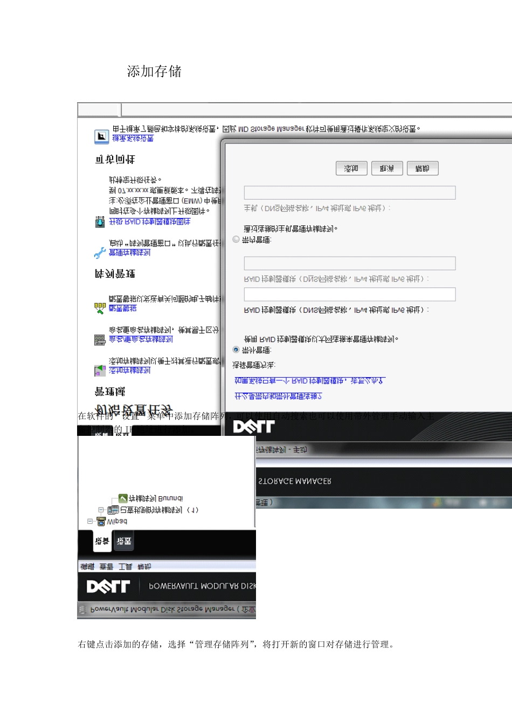Open the Edit (编辑) menu
The height and width of the screenshot is (725, 512).
pos(87,566)
